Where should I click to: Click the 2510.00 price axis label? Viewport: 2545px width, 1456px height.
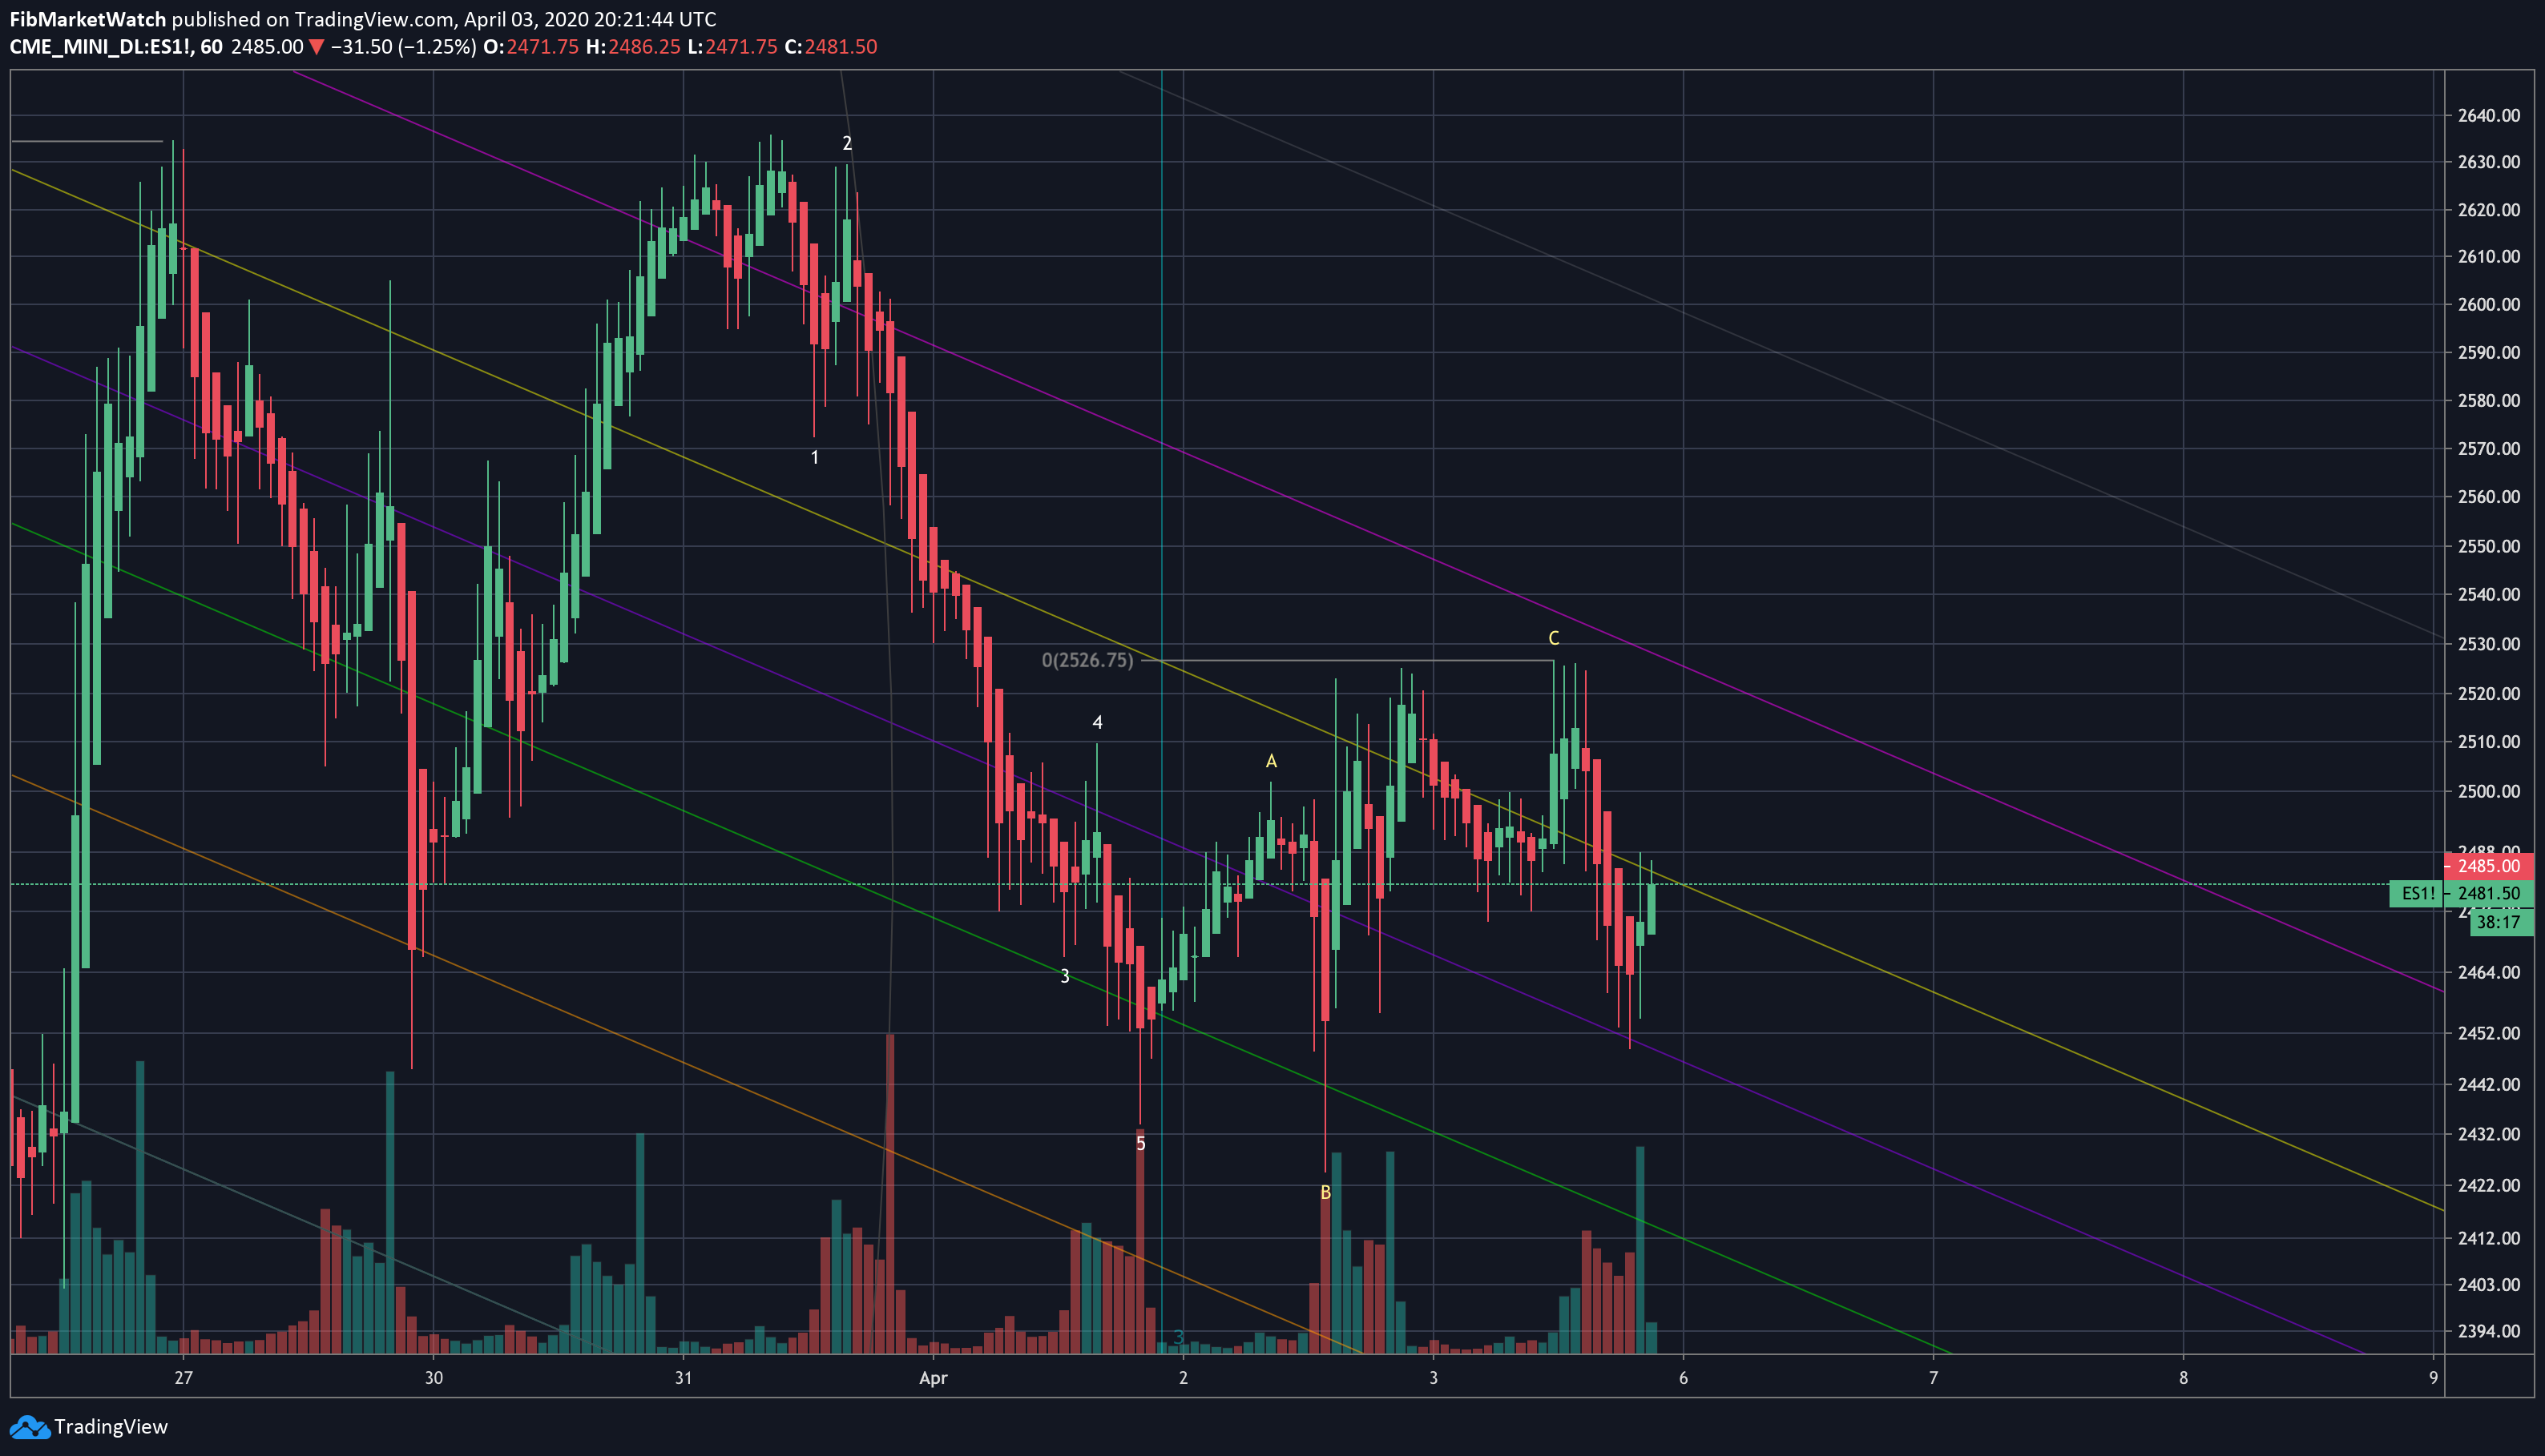click(2489, 742)
